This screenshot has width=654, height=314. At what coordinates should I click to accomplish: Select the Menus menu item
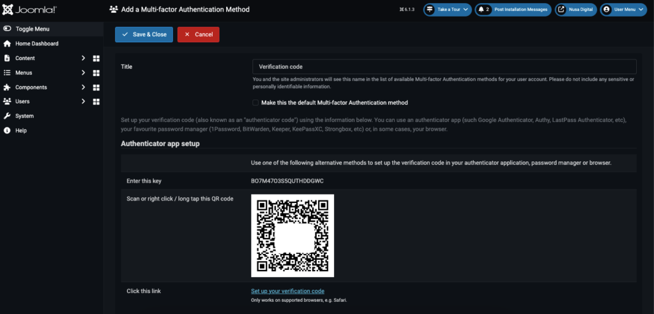coord(24,73)
